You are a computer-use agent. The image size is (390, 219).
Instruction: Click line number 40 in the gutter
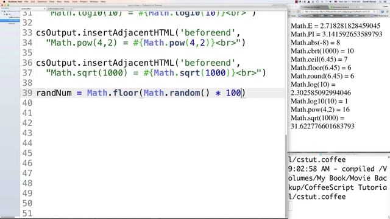[x=27, y=103]
